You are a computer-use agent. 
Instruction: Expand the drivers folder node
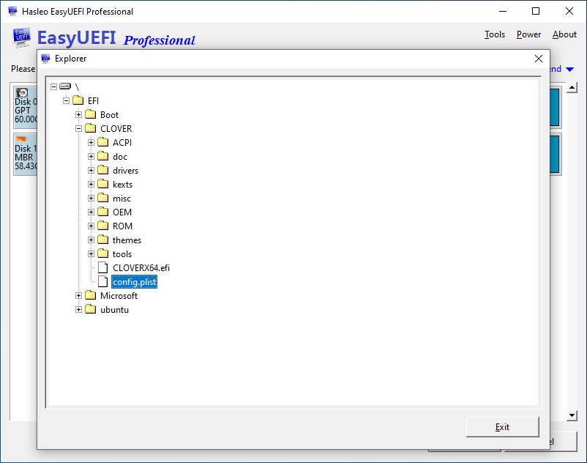point(91,170)
